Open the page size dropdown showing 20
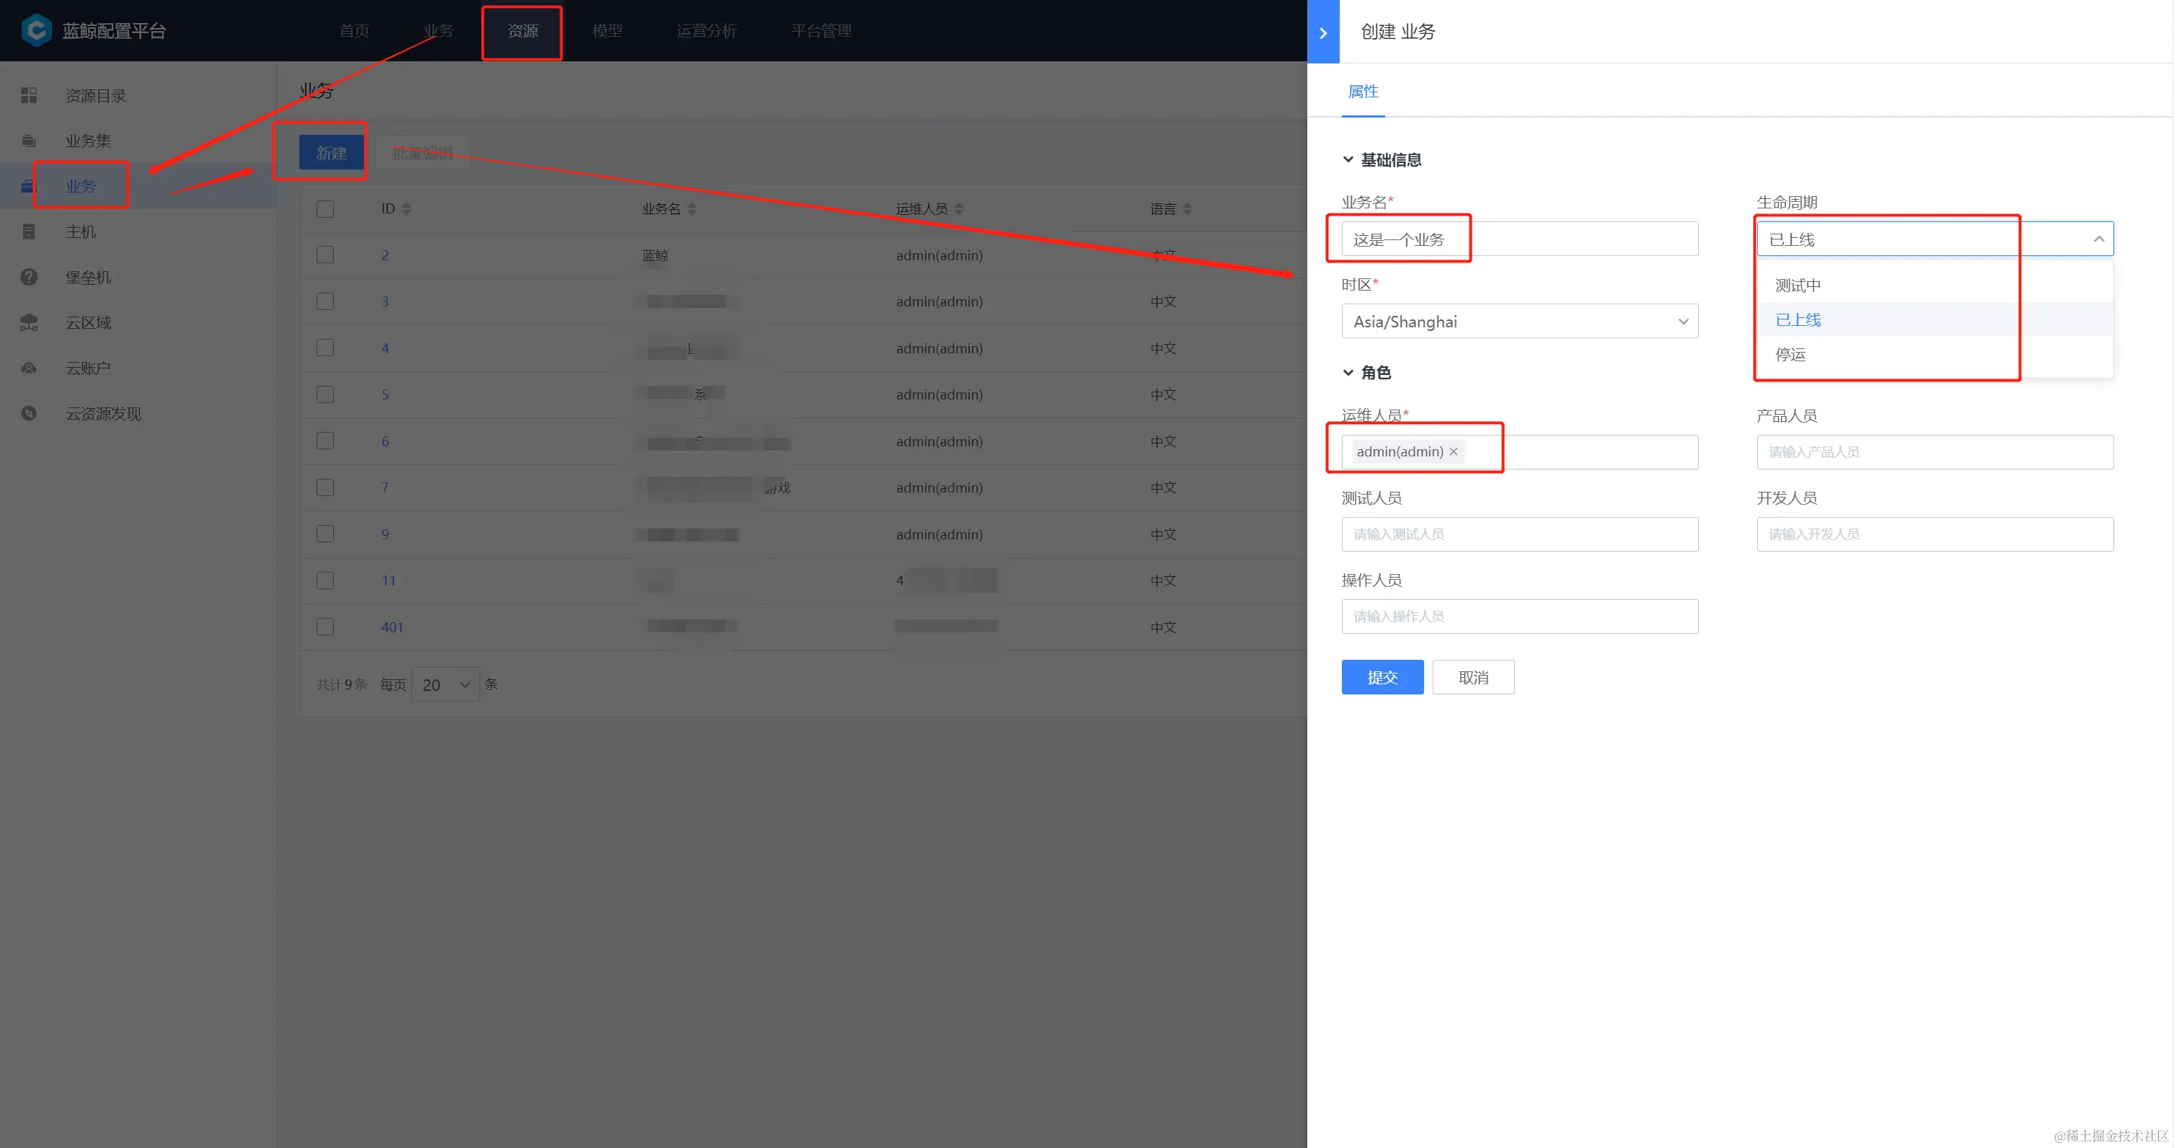 point(445,684)
